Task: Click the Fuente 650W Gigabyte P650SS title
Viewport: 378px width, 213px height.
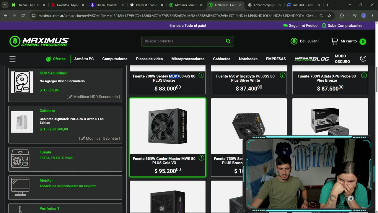Action: click(x=245, y=78)
